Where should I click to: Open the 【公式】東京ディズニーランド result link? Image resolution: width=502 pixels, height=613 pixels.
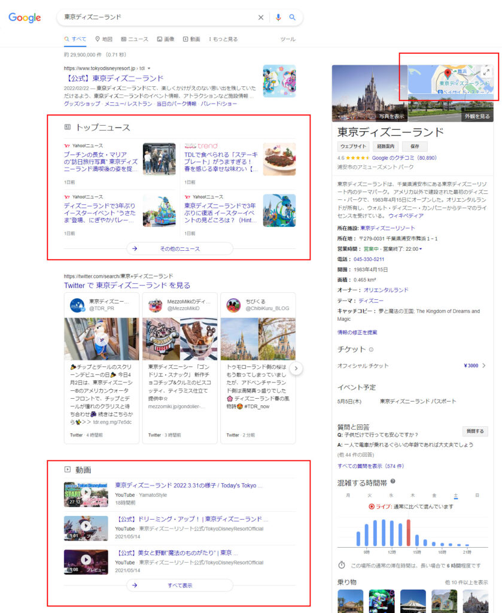(114, 78)
